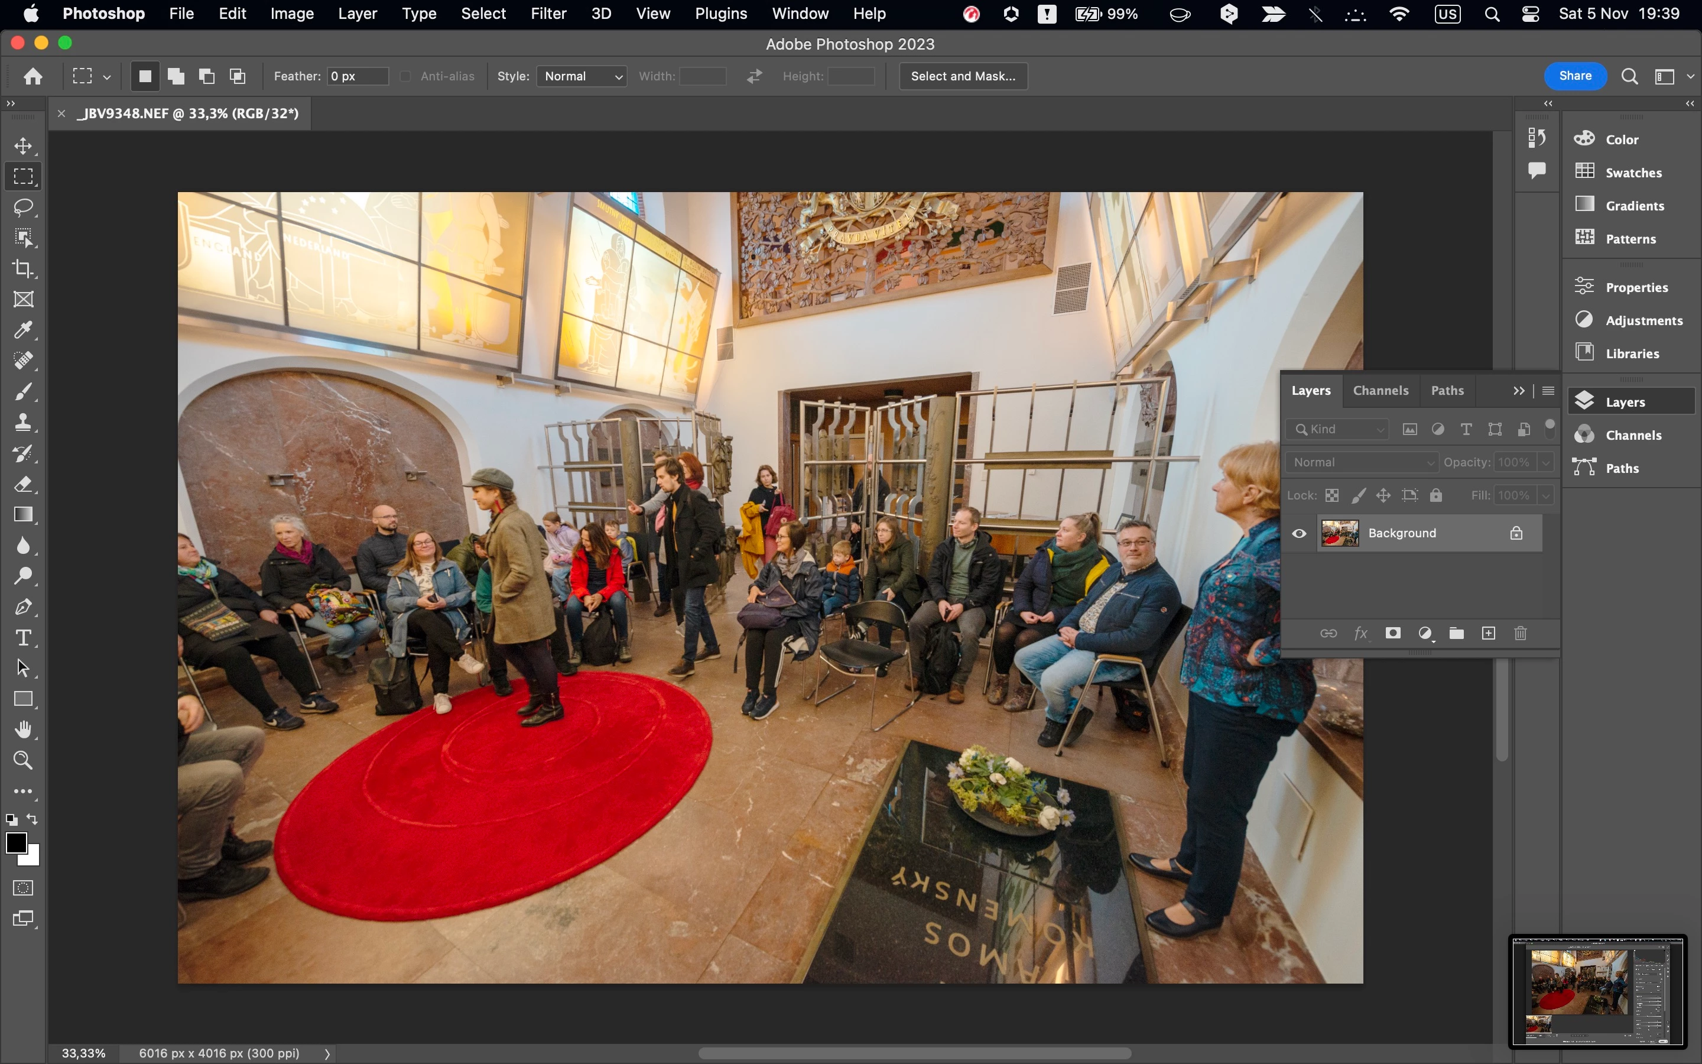Viewport: 1702px width, 1064px height.
Task: Toggle Quick Mask mode icon
Action: click(x=23, y=888)
